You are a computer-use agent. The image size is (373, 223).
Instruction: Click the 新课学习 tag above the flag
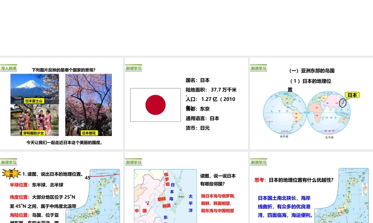pos(134,68)
